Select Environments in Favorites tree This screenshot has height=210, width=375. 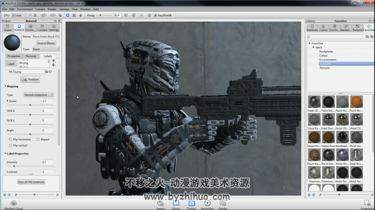pyautogui.click(x=327, y=60)
